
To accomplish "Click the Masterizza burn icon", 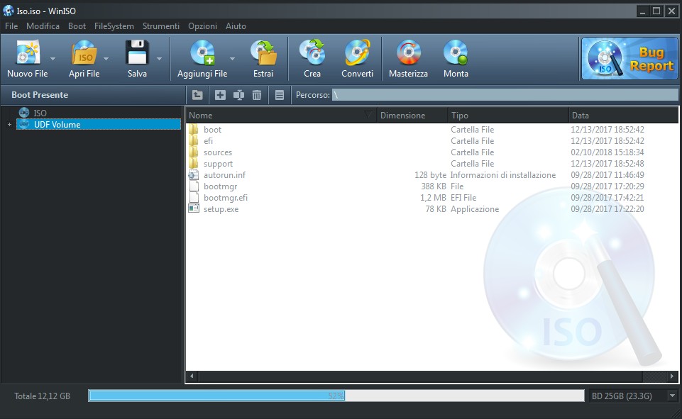I will [408, 52].
